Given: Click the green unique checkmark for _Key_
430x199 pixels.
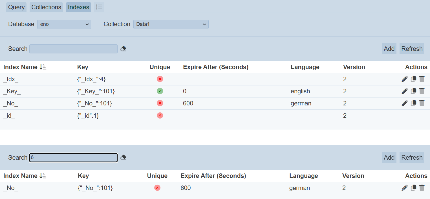Looking at the screenshot, I should click(x=160, y=91).
